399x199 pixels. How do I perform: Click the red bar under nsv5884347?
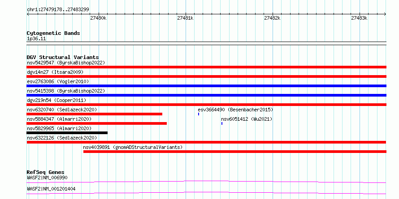tap(97, 123)
